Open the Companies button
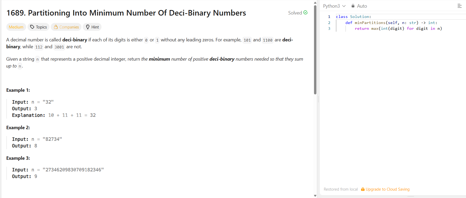Image resolution: width=466 pixels, height=198 pixels. (x=66, y=27)
